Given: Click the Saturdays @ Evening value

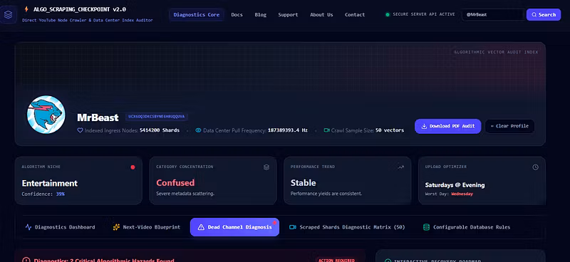Looking at the screenshot, I should pos(455,185).
